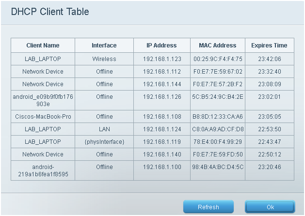Screen dimensions: 305x216
Task: Click the MAC Address column header
Action: tap(218, 45)
